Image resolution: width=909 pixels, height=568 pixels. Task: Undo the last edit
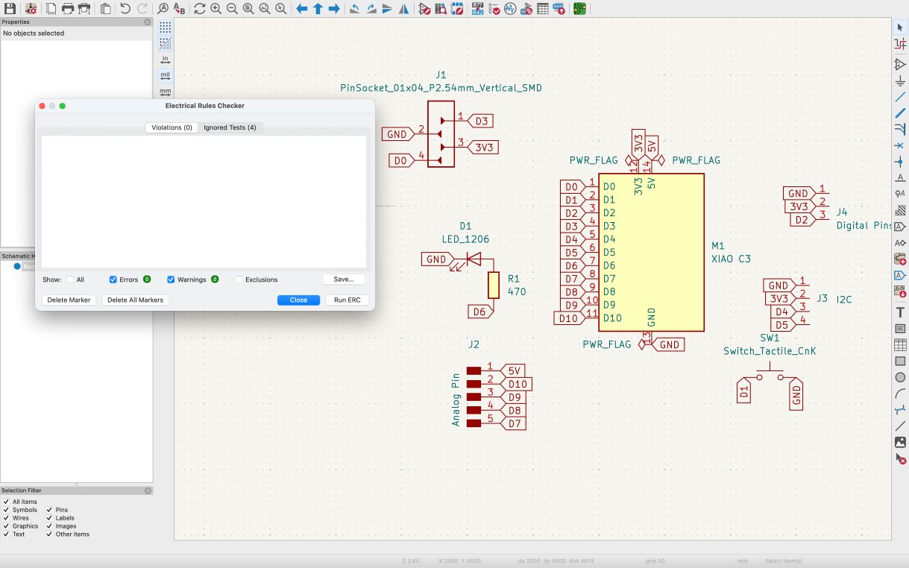[x=125, y=9]
